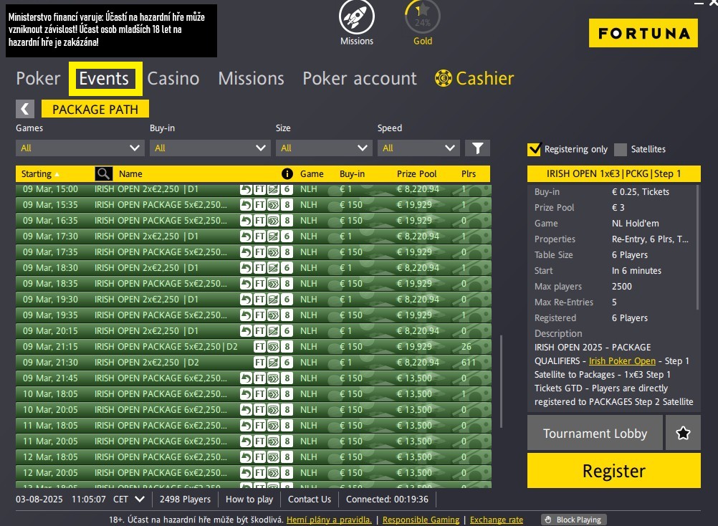This screenshot has width=718, height=526.
Task: Click the yellow Register button
Action: (x=613, y=471)
